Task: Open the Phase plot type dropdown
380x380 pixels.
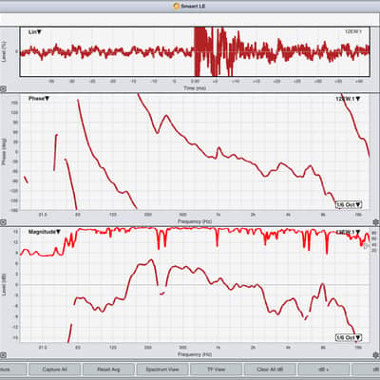Action: coord(39,99)
